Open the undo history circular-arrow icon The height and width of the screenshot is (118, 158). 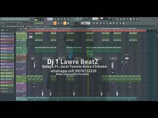[x=118, y=19]
